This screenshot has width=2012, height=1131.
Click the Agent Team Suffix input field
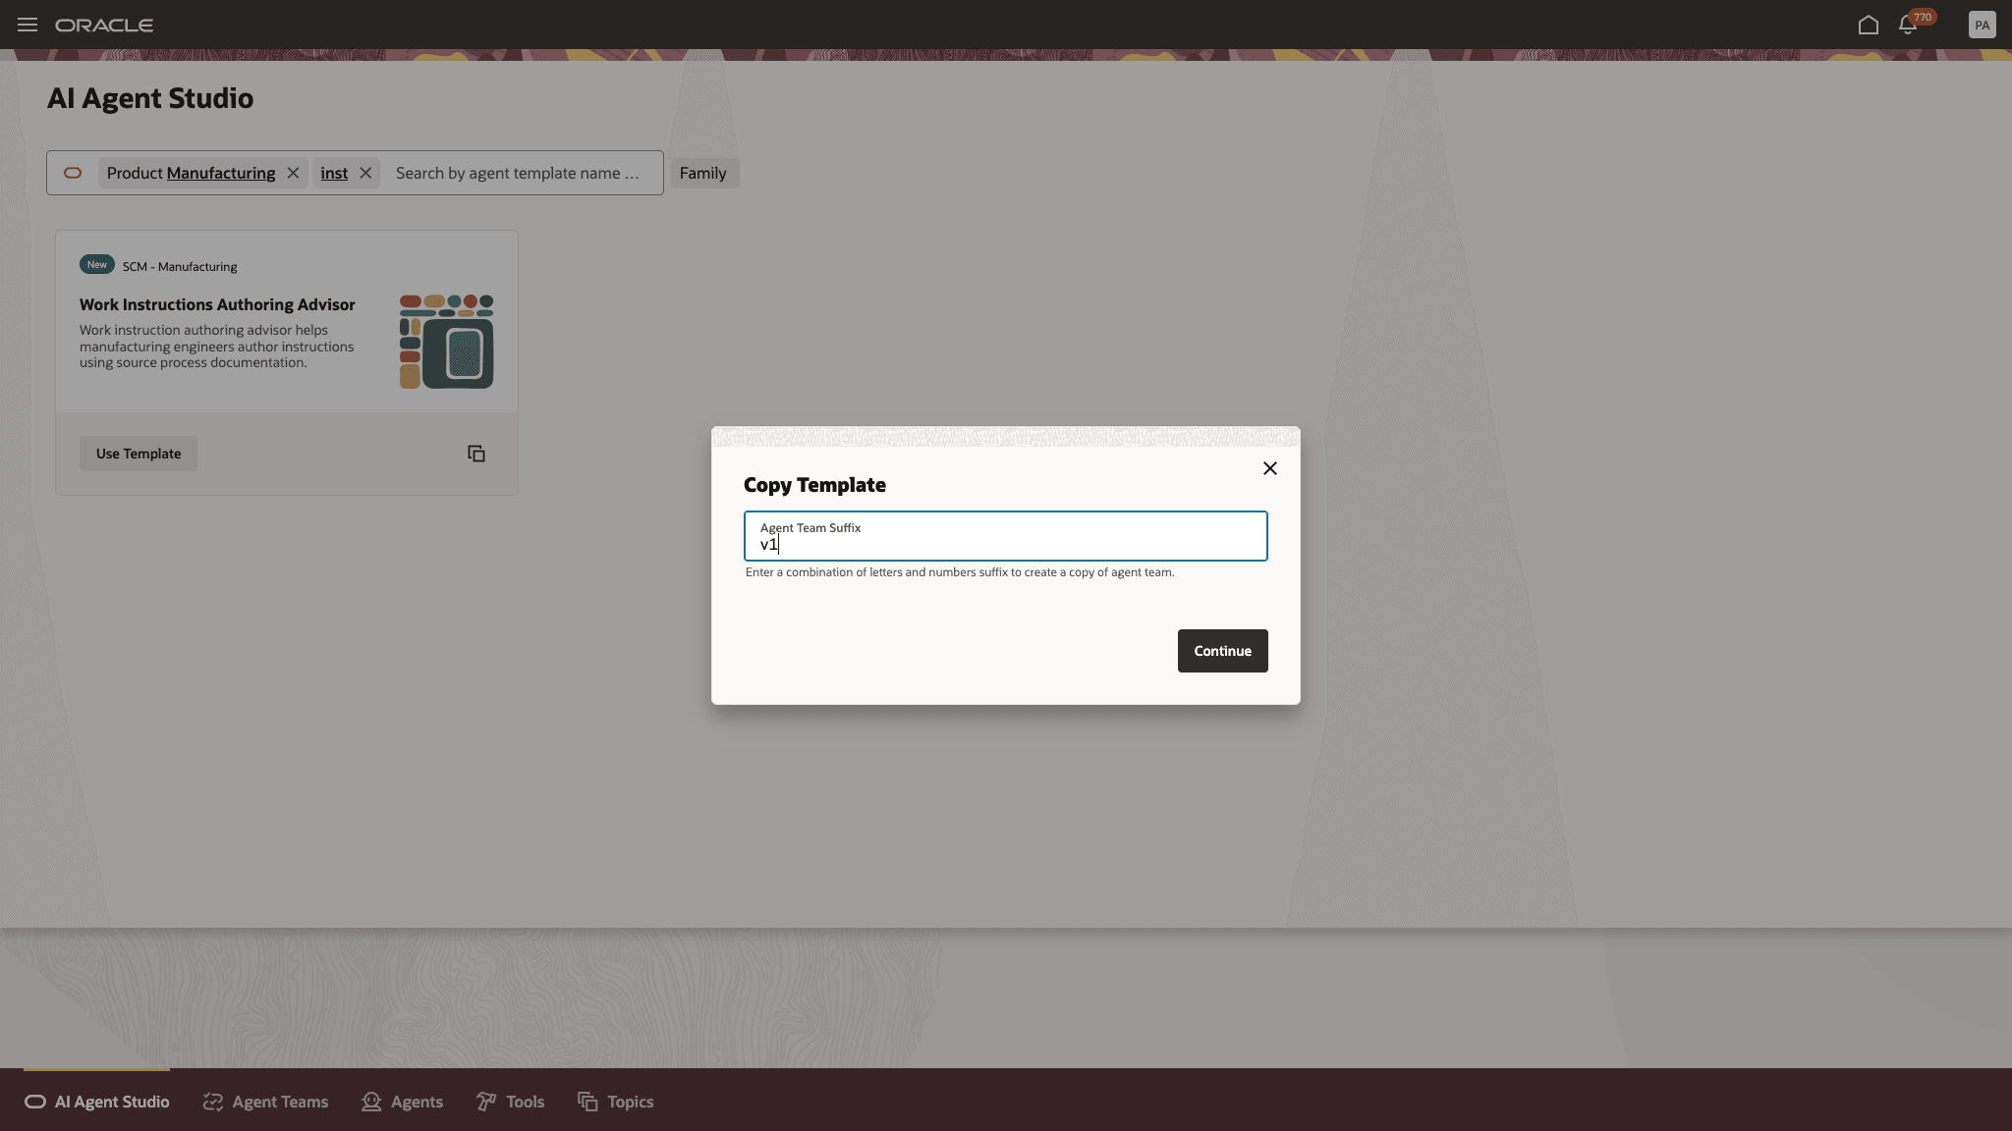click(x=1005, y=542)
